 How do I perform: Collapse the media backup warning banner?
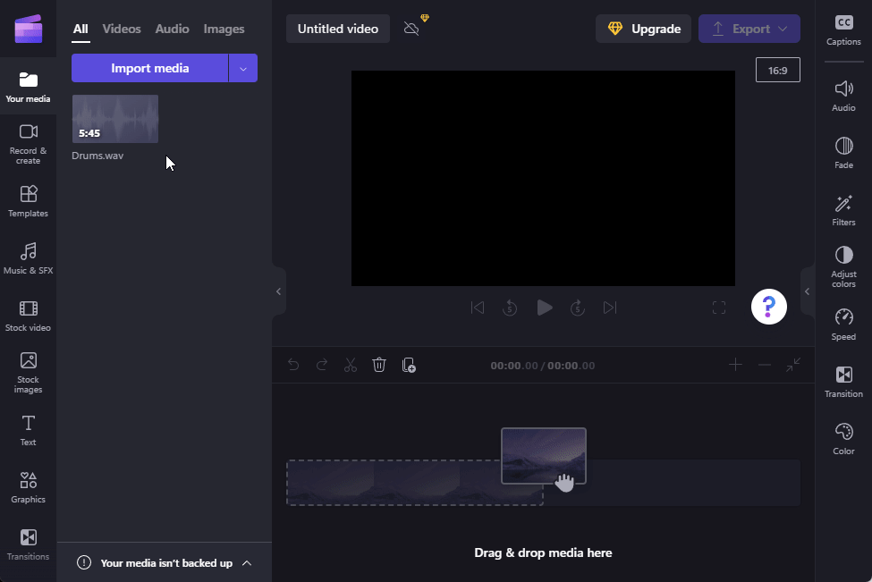[247, 563]
